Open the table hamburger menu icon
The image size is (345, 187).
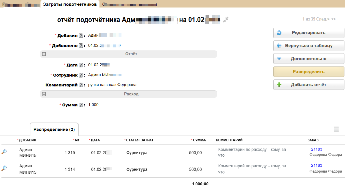tap(336, 129)
